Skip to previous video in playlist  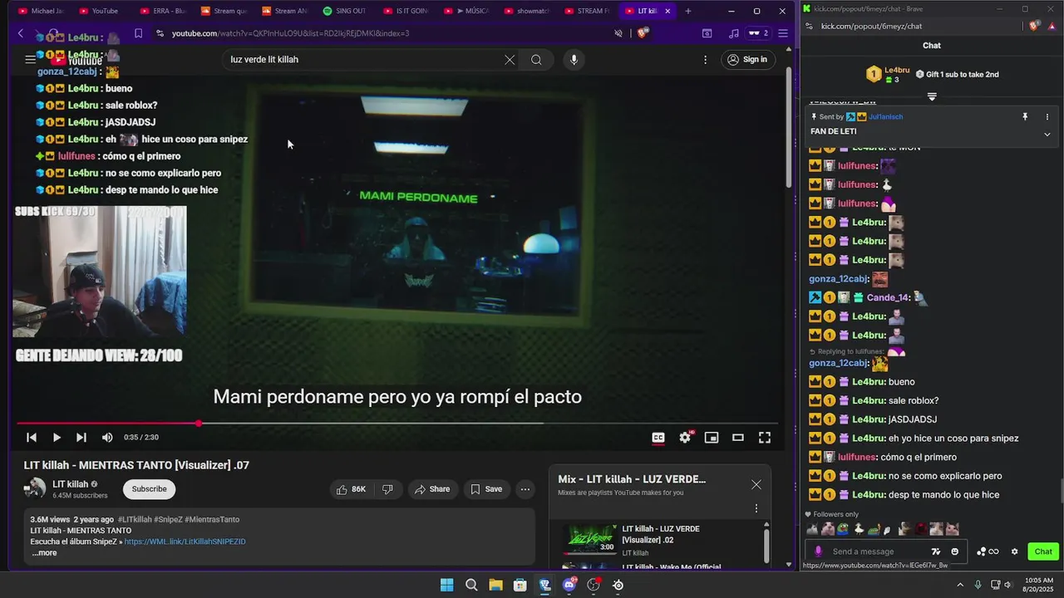[x=32, y=438]
